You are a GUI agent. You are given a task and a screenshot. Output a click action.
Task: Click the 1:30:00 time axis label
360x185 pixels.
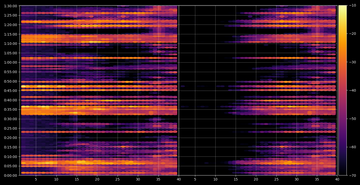(11, 6)
